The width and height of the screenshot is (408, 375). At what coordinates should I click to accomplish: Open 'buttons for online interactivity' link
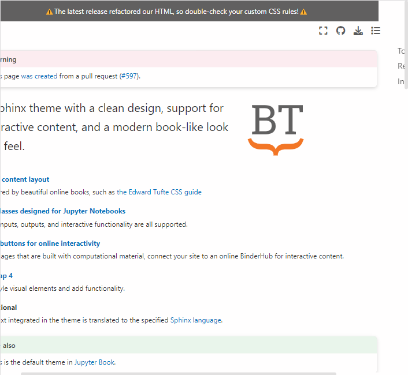(50, 243)
